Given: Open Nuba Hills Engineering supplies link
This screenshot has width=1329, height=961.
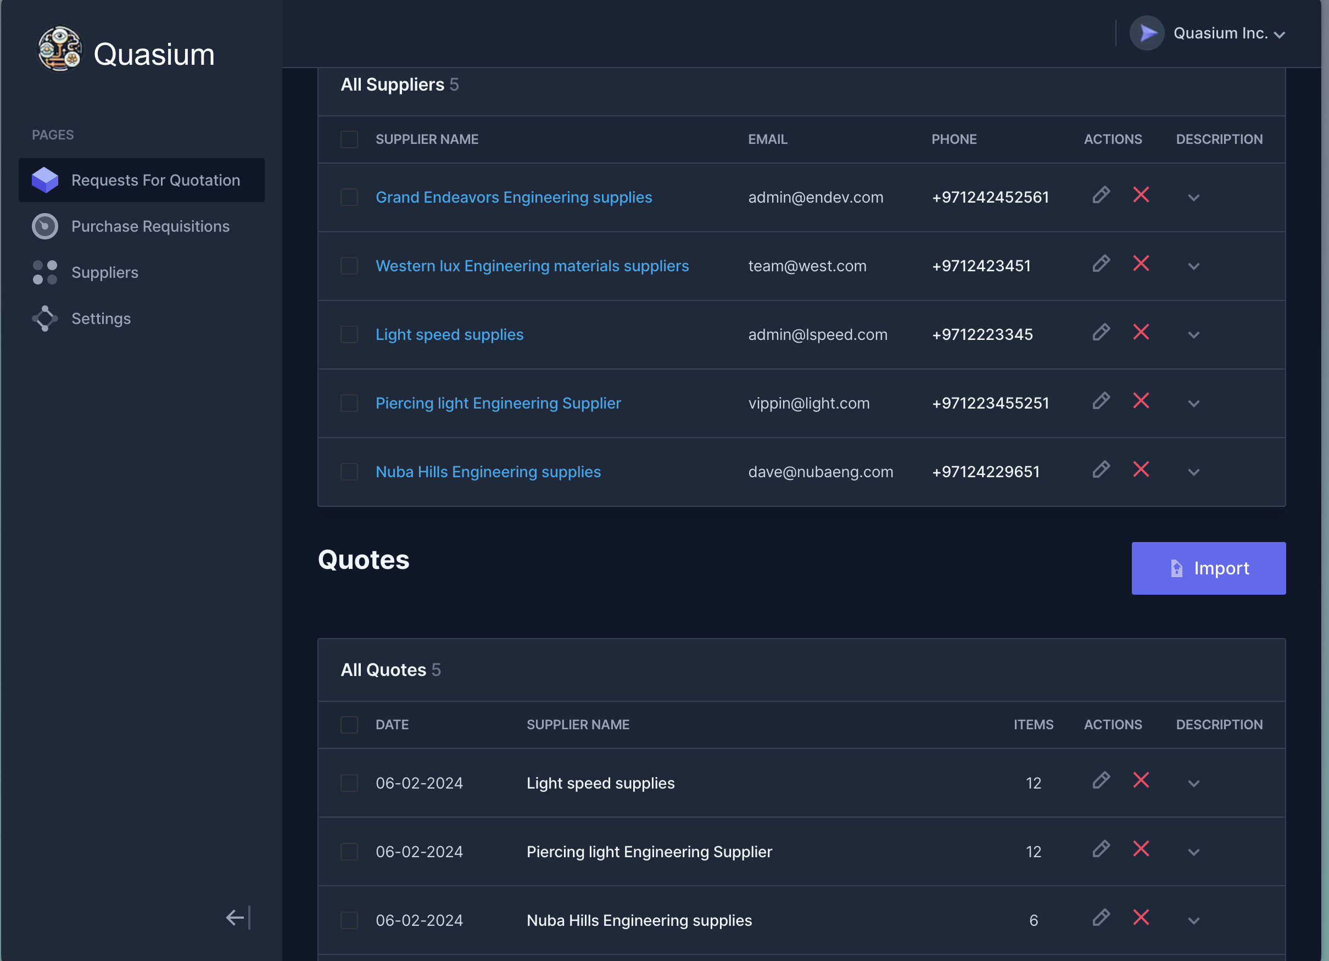Looking at the screenshot, I should pos(488,472).
